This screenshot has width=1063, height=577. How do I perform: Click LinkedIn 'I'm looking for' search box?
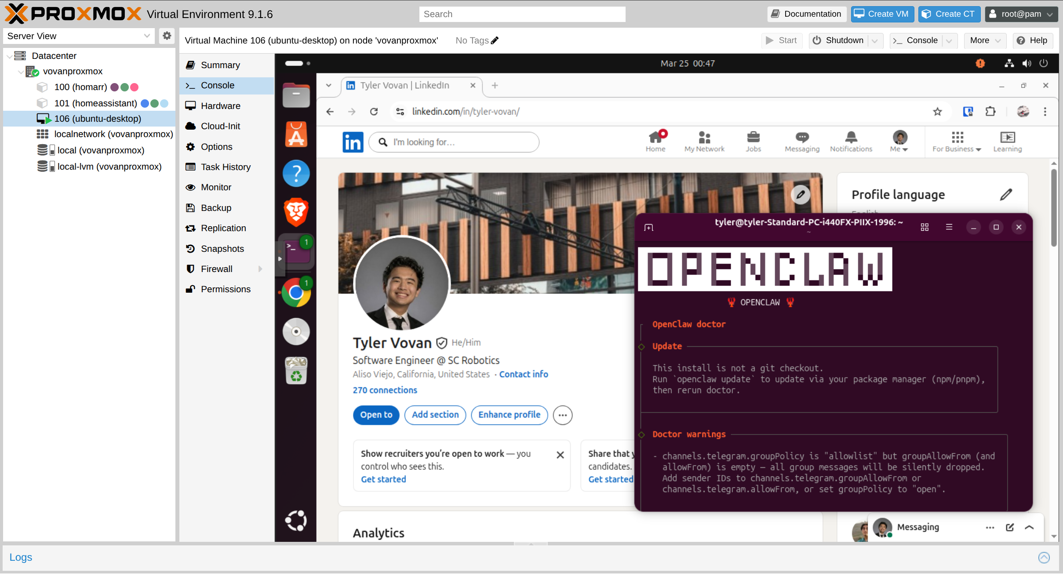[x=454, y=142]
